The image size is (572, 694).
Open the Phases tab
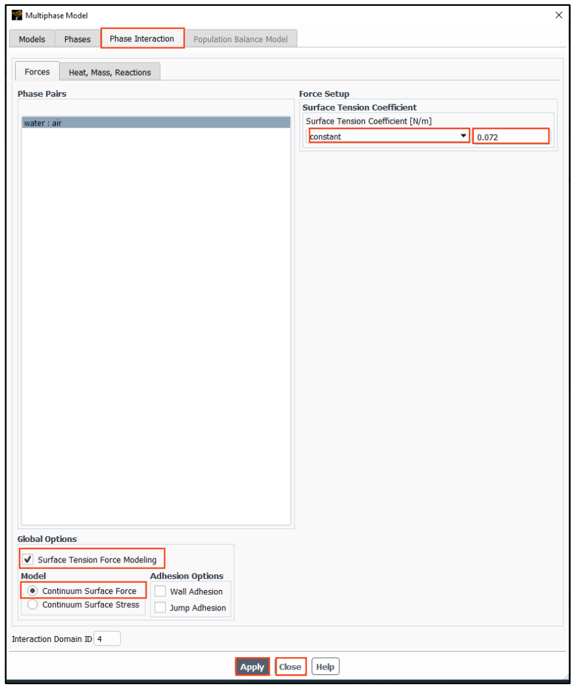pos(77,39)
